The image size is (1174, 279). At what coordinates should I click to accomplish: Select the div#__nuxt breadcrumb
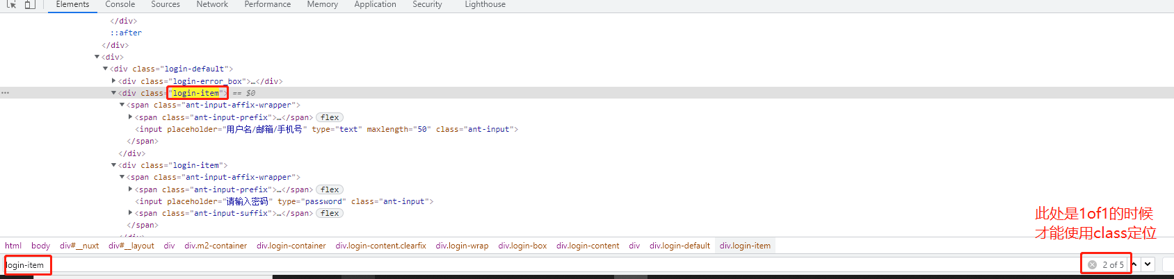(79, 246)
